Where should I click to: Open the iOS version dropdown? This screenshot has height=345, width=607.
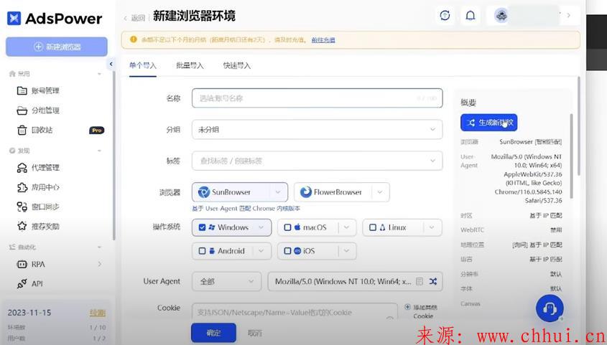pyautogui.click(x=346, y=251)
